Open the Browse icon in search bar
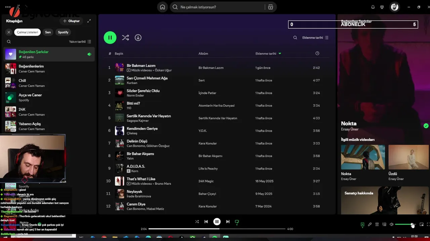The image size is (430, 241). (270, 7)
